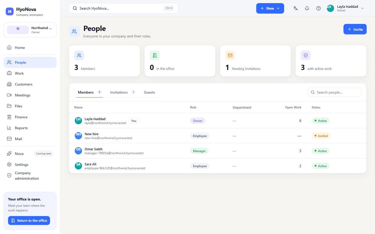The width and height of the screenshot is (375, 234).
Task: Open Company administration in the sidebar
Action: coord(30,176)
